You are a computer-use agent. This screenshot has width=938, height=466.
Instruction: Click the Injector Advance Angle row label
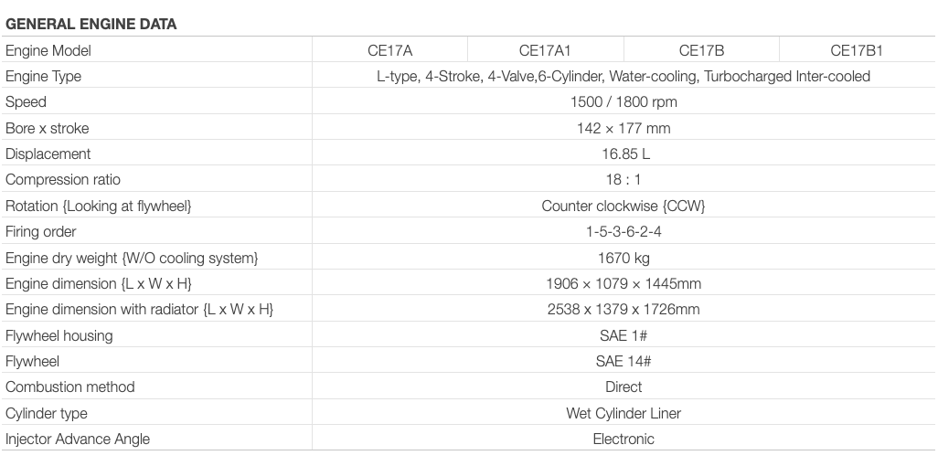(78, 440)
